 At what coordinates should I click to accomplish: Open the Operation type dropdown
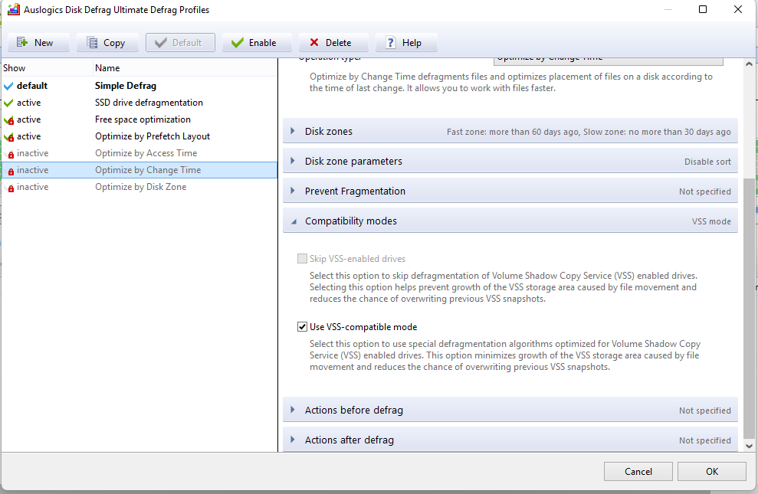click(x=608, y=61)
